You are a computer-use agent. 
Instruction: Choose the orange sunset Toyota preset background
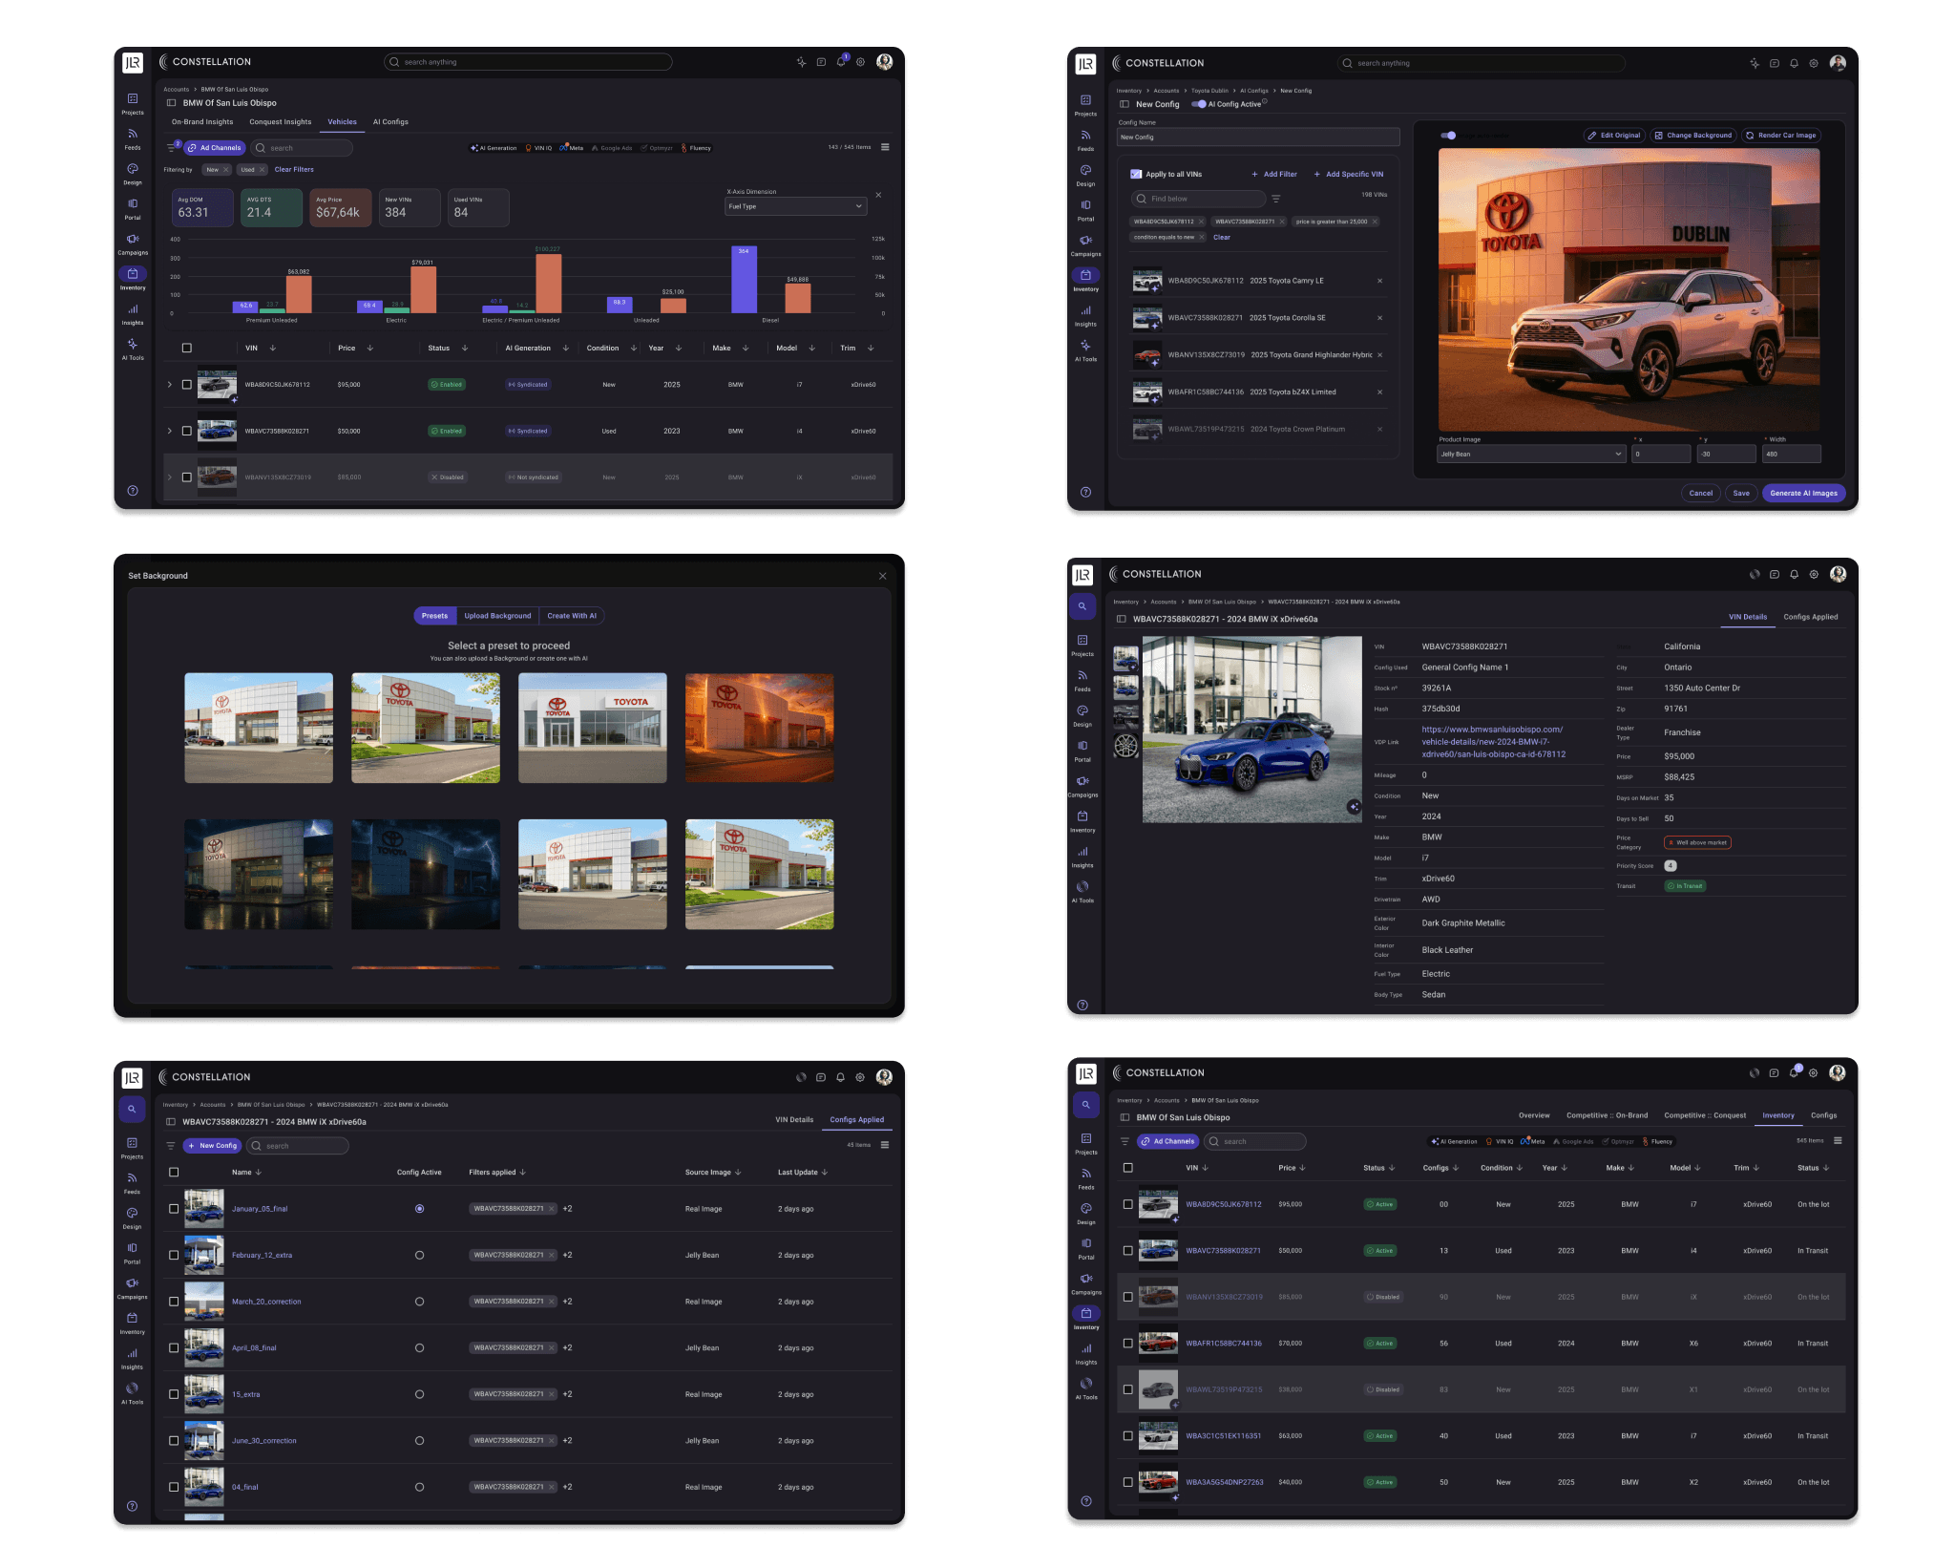coord(759,728)
